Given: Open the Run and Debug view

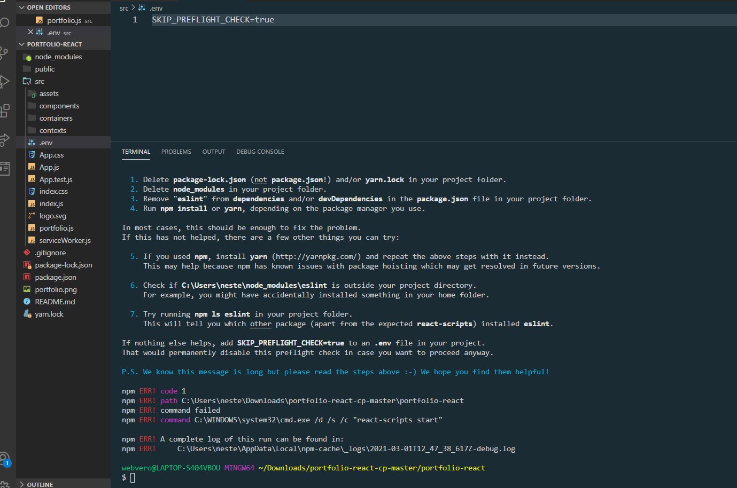Looking at the screenshot, I should click(x=4, y=81).
